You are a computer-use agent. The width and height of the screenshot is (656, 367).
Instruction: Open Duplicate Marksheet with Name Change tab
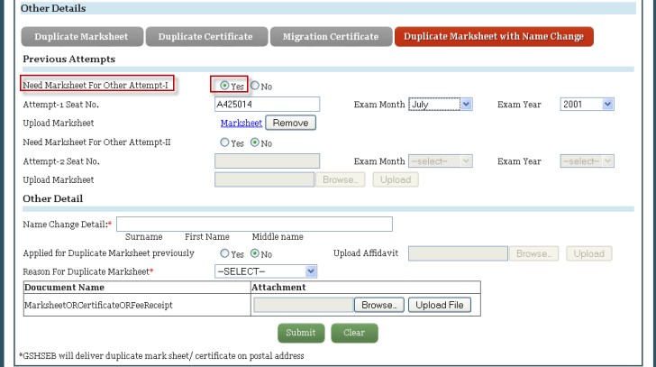(493, 37)
